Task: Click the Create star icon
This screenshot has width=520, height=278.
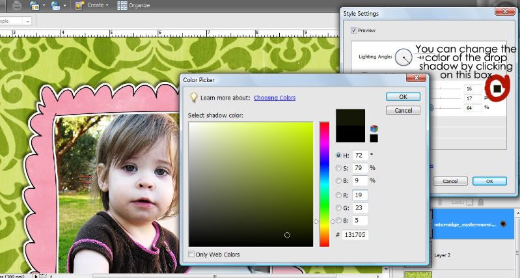Action: (x=79, y=5)
